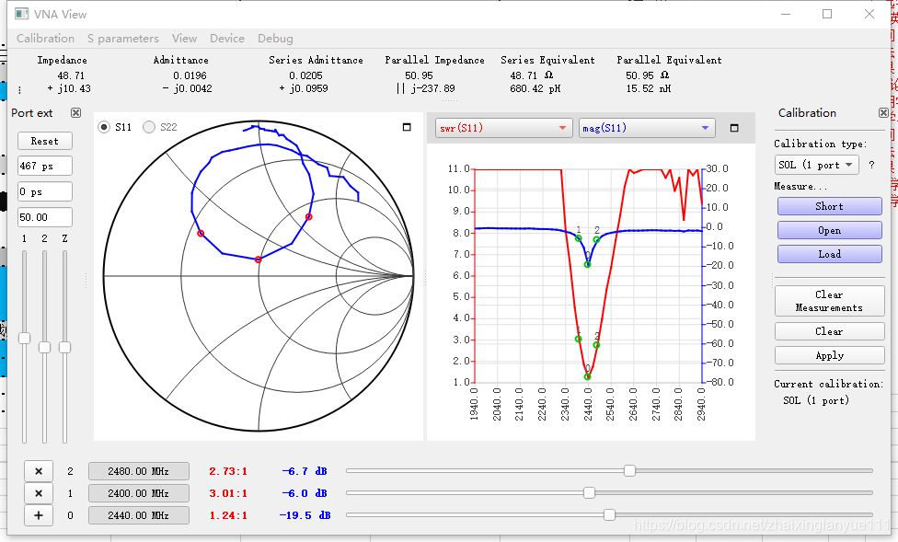Viewport: 898px width, 542px height.
Task: Click the 2440.00 MHz marker frequency button
Action: pos(139,515)
